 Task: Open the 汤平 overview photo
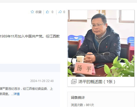[101, 43]
